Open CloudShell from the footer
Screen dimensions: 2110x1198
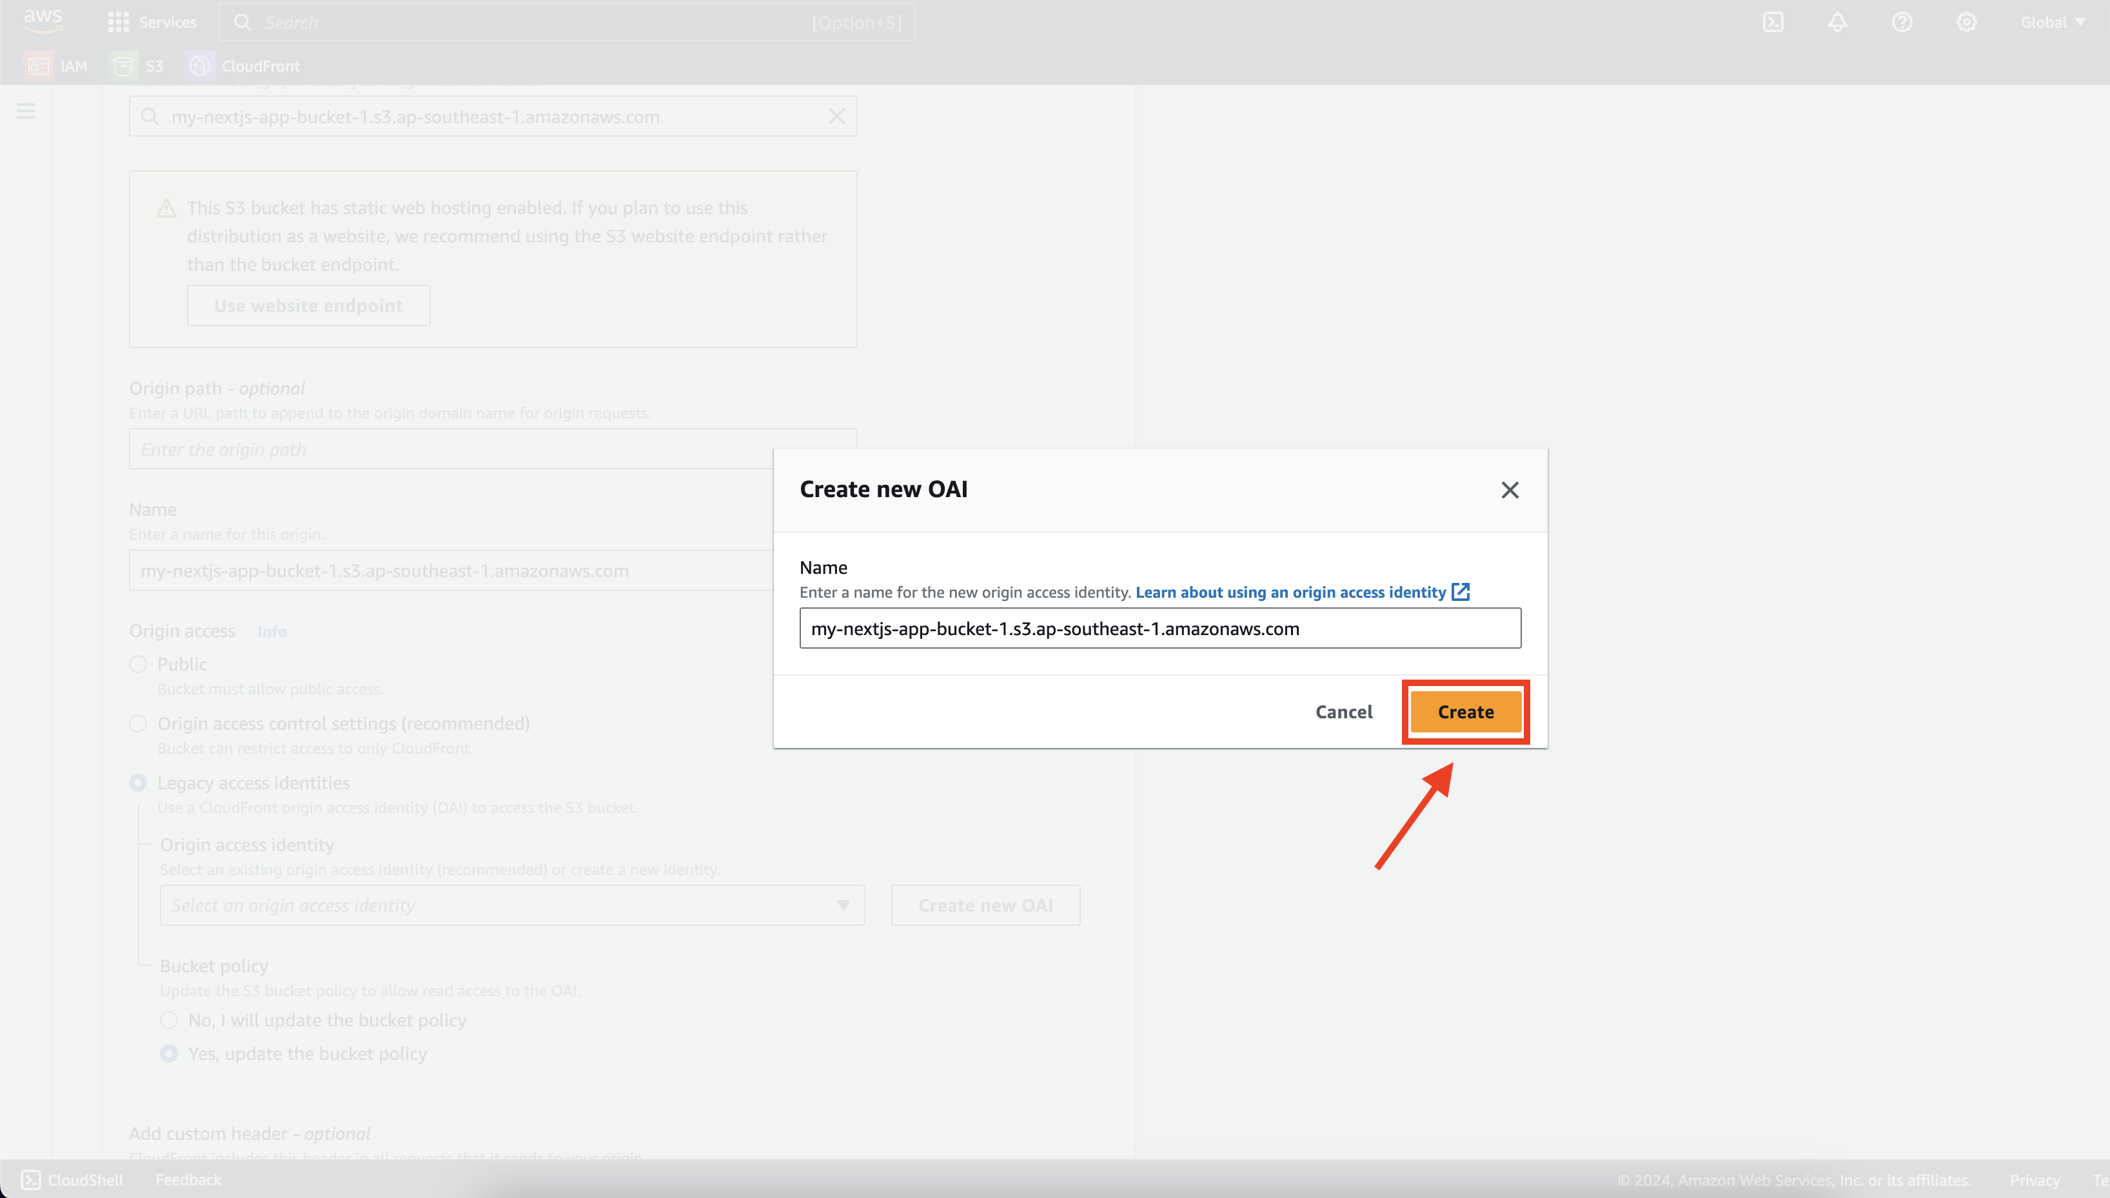point(72,1180)
